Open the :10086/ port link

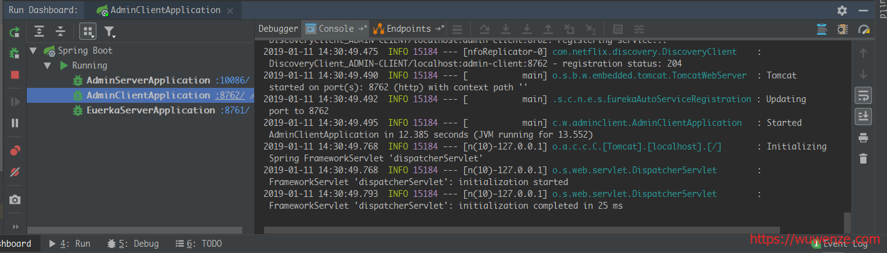coord(233,80)
